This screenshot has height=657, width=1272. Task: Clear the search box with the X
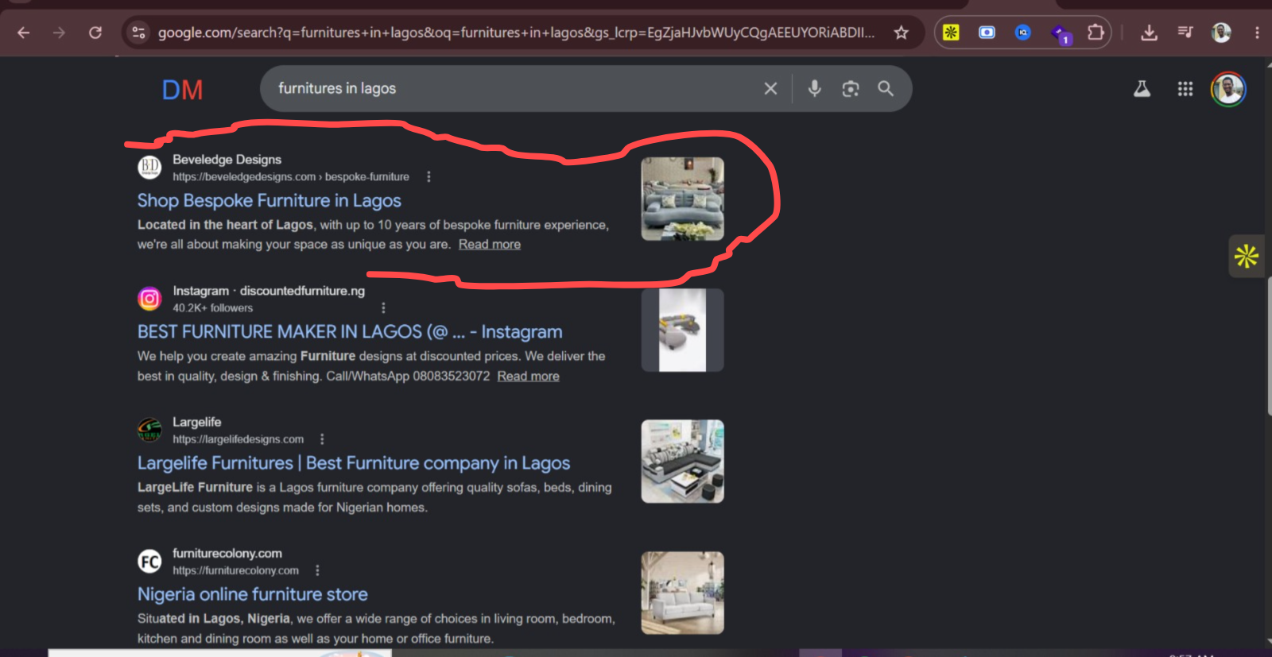770,89
